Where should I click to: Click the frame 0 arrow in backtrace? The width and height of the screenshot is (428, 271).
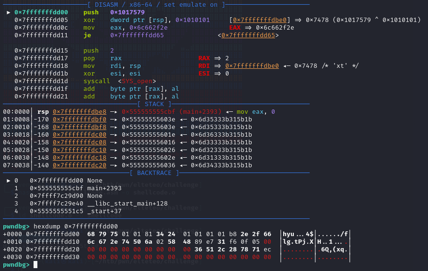pyautogui.click(x=9, y=181)
